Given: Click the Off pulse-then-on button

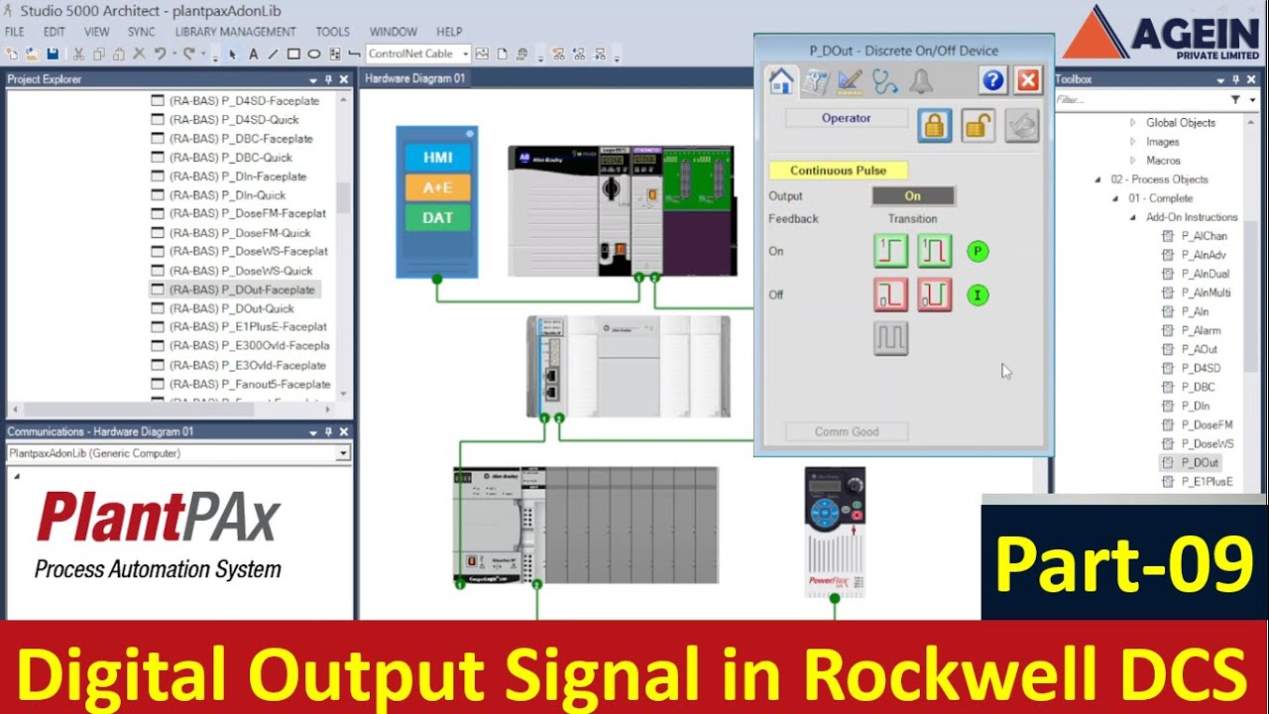Looking at the screenshot, I should (x=935, y=295).
